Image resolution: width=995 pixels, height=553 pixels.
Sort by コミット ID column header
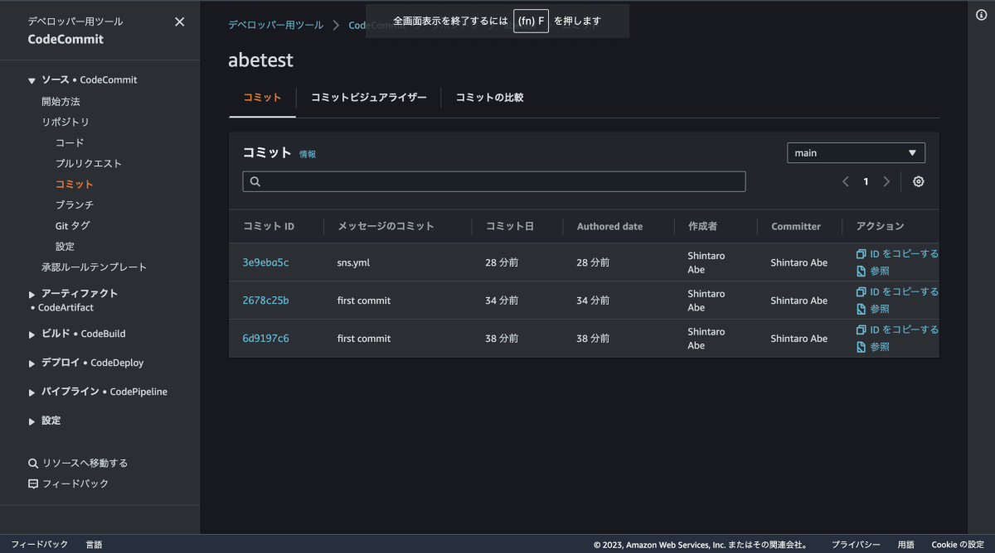tap(269, 226)
